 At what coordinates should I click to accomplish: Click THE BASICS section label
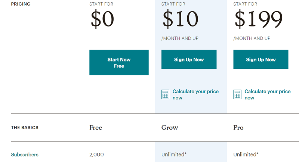tap(25, 128)
